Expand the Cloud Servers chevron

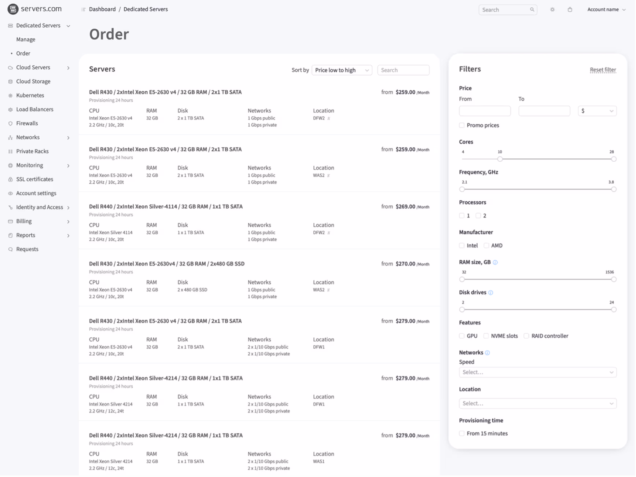[68, 68]
